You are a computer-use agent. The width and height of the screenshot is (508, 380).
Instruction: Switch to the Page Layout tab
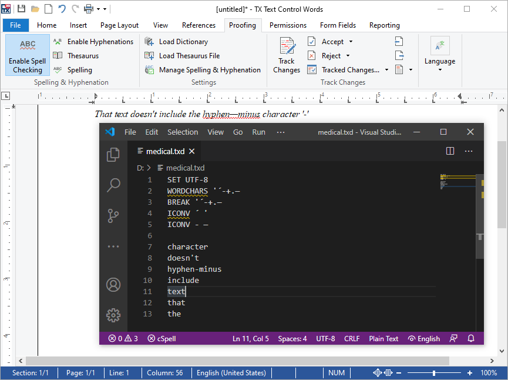(x=119, y=25)
